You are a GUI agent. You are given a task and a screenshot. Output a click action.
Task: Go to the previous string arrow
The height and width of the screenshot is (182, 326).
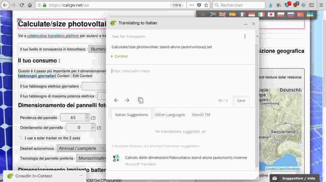coord(116,100)
